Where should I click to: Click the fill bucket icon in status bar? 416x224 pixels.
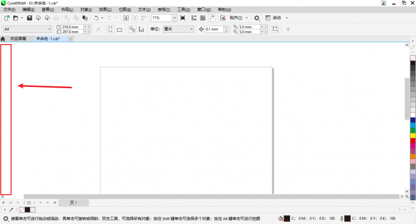point(281,218)
